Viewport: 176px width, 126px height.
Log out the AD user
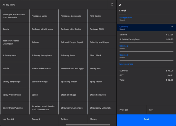pos(8,119)
